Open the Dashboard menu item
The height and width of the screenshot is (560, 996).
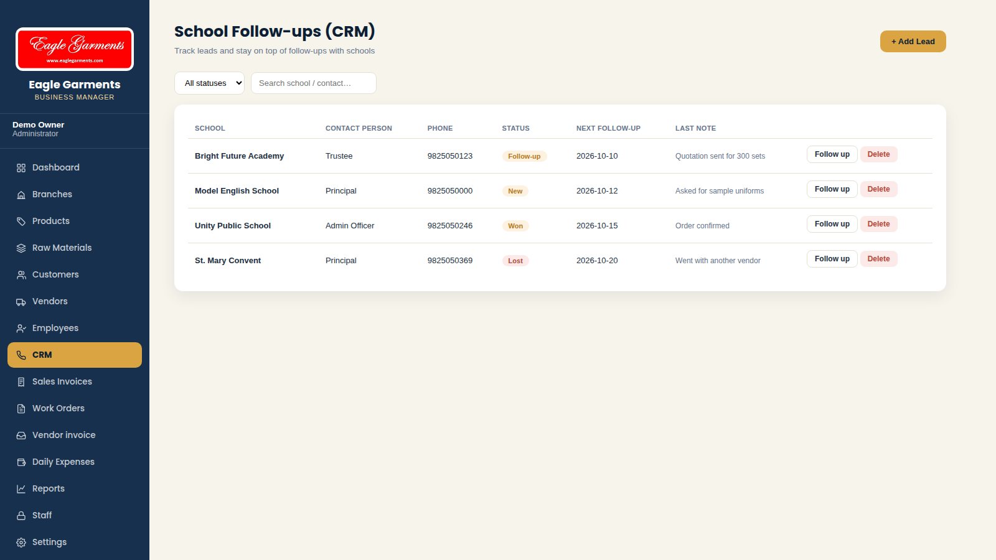(75, 167)
